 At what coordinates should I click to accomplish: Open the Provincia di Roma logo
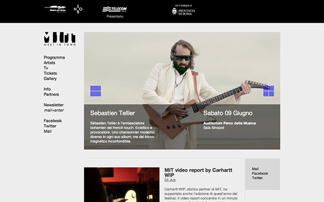tap(183, 12)
